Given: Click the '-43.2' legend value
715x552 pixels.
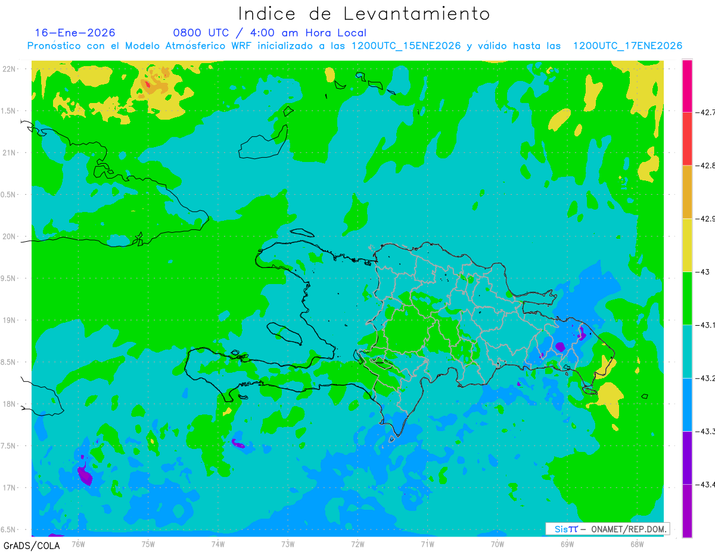Looking at the screenshot, I should click(x=705, y=378).
